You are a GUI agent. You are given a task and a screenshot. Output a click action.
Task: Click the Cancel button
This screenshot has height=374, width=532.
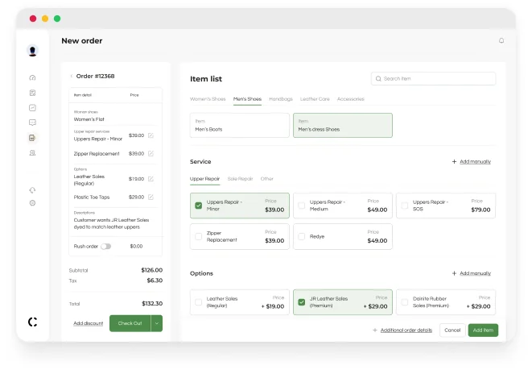click(x=452, y=330)
